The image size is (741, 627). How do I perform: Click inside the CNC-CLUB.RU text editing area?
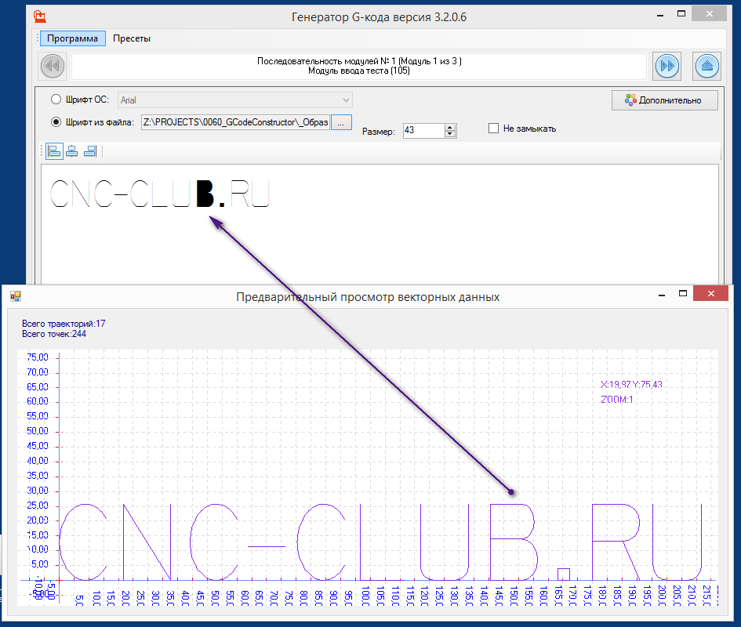point(380,224)
